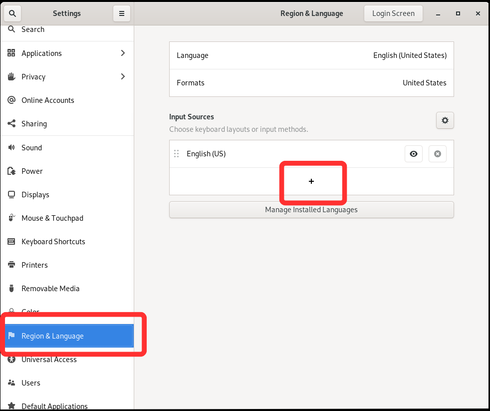Expand the Applications submenu arrow
Image resolution: width=490 pixels, height=411 pixels.
coord(123,53)
